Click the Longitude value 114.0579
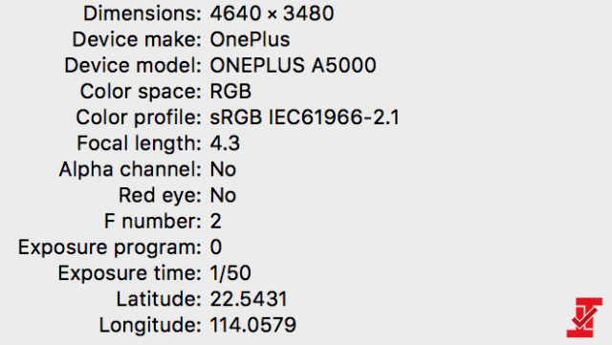This screenshot has width=612, height=345. 253,325
